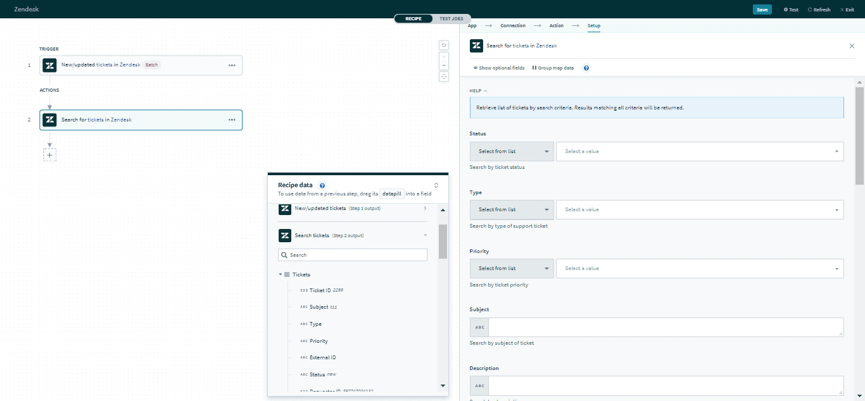This screenshot has height=401, width=865.
Task: Expand the New/updated tickets Step 1 output
Action: point(424,208)
